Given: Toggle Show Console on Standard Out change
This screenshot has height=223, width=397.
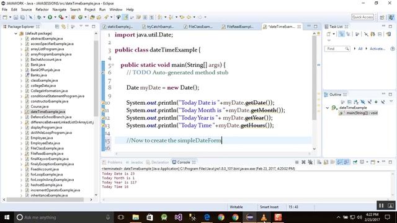Looking at the screenshot, I should [339, 162].
